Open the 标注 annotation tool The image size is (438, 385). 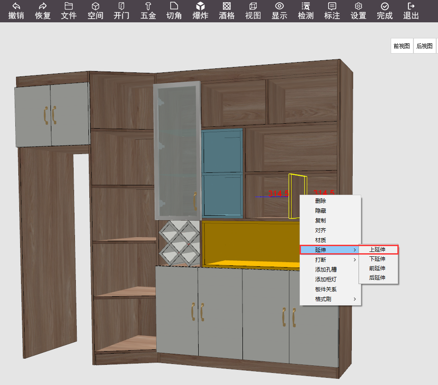click(x=332, y=11)
